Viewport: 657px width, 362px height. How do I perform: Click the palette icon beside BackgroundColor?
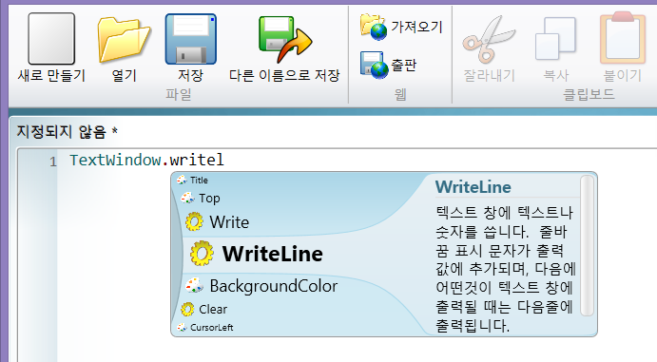(x=194, y=286)
